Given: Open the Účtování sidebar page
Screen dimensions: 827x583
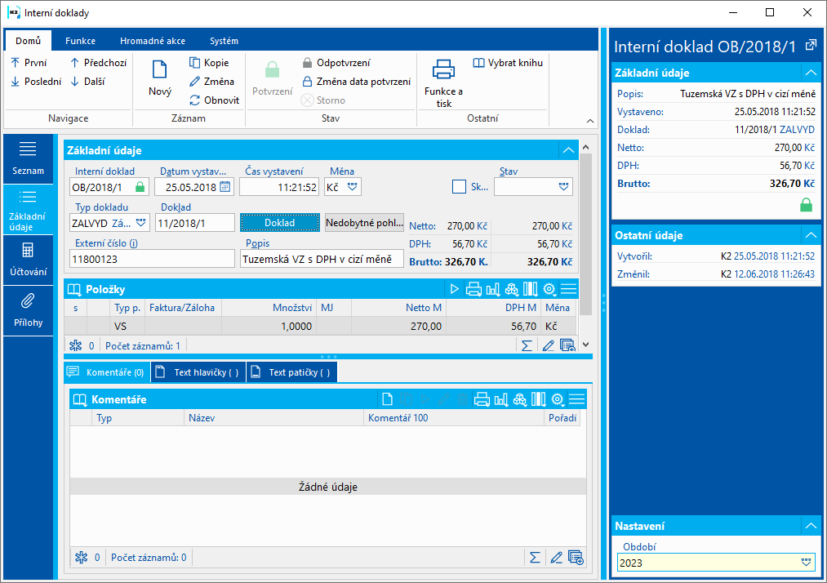Looking at the screenshot, I should [x=28, y=260].
